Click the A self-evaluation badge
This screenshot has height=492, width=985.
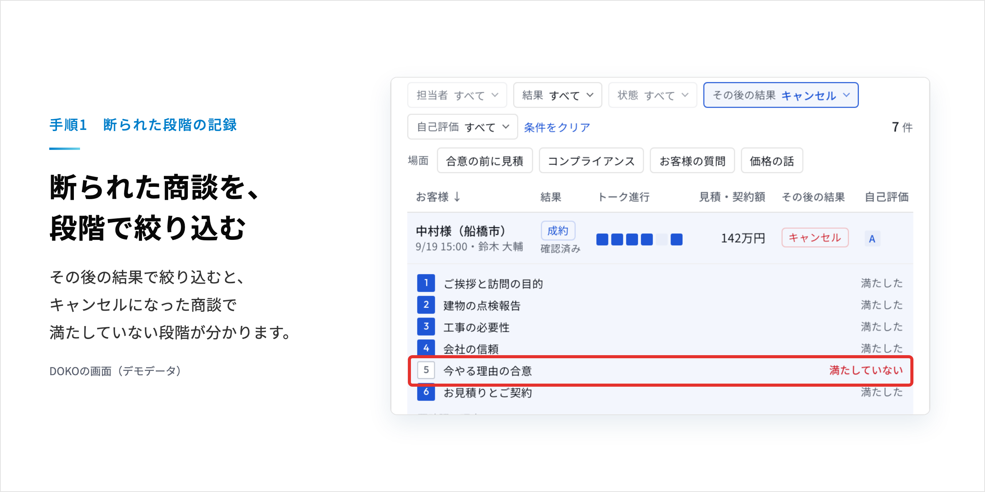click(x=872, y=239)
